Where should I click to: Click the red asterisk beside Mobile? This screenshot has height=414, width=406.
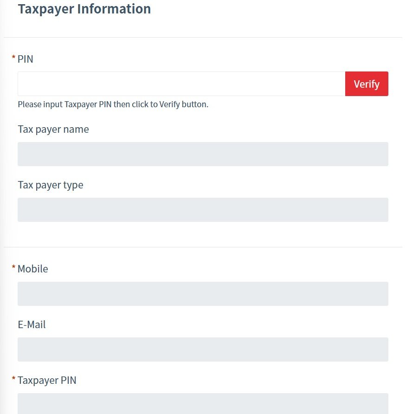click(13, 266)
